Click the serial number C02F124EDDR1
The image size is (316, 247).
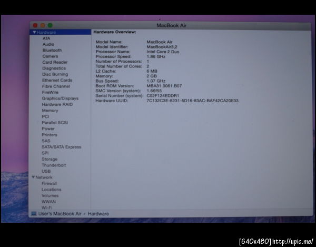(163, 95)
